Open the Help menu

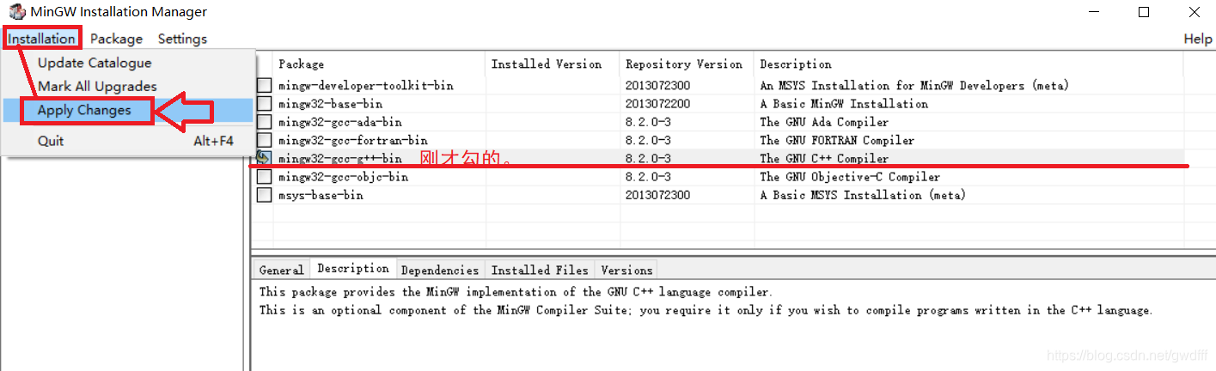click(x=1197, y=39)
